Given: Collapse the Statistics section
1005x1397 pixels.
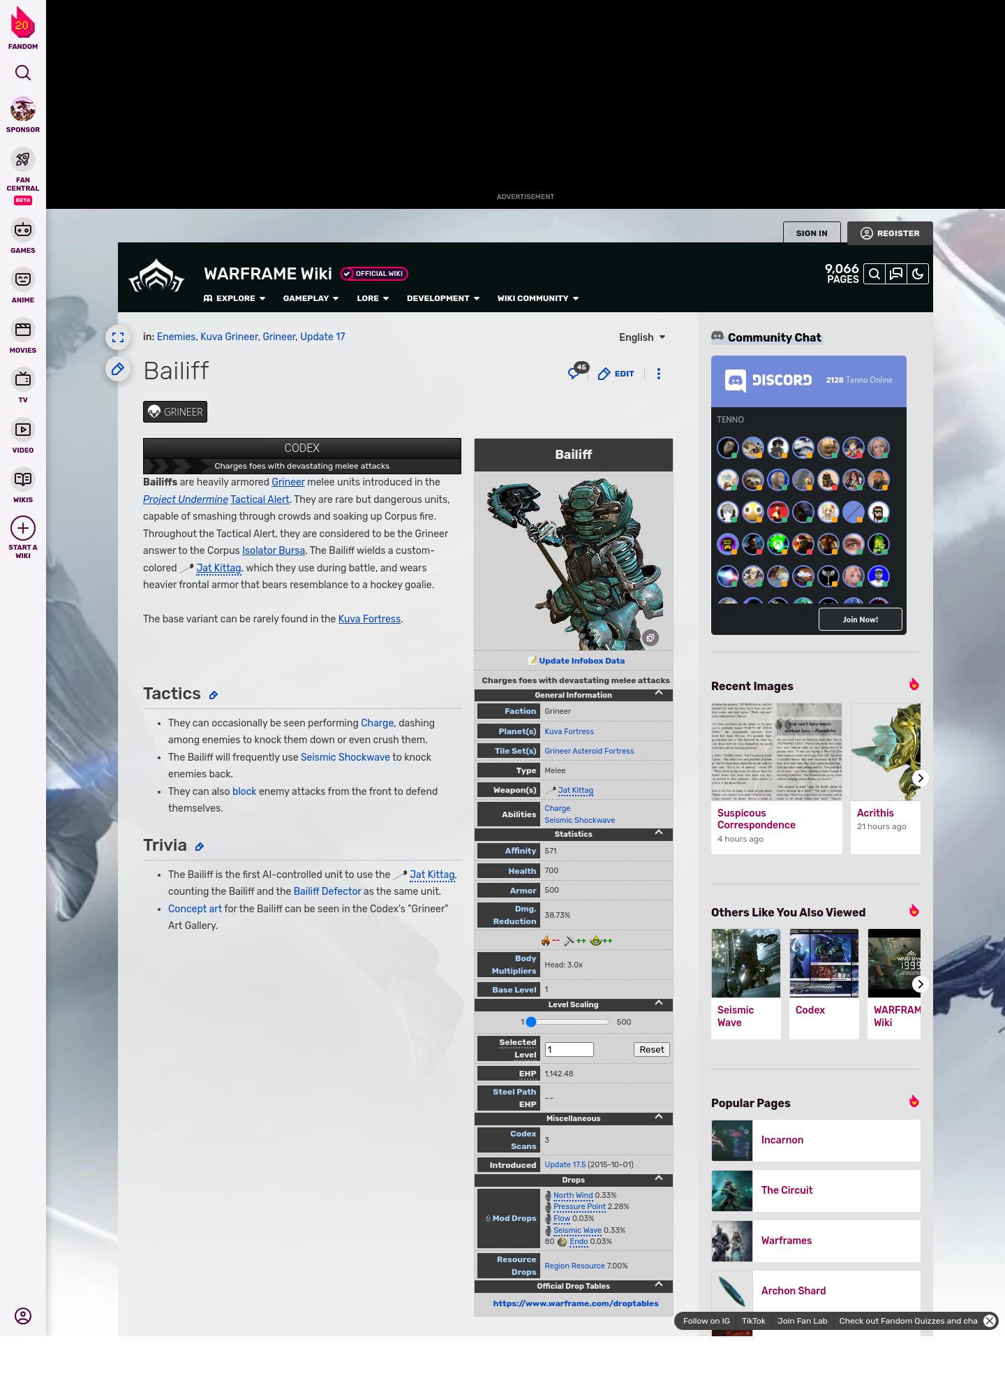Looking at the screenshot, I should (659, 832).
